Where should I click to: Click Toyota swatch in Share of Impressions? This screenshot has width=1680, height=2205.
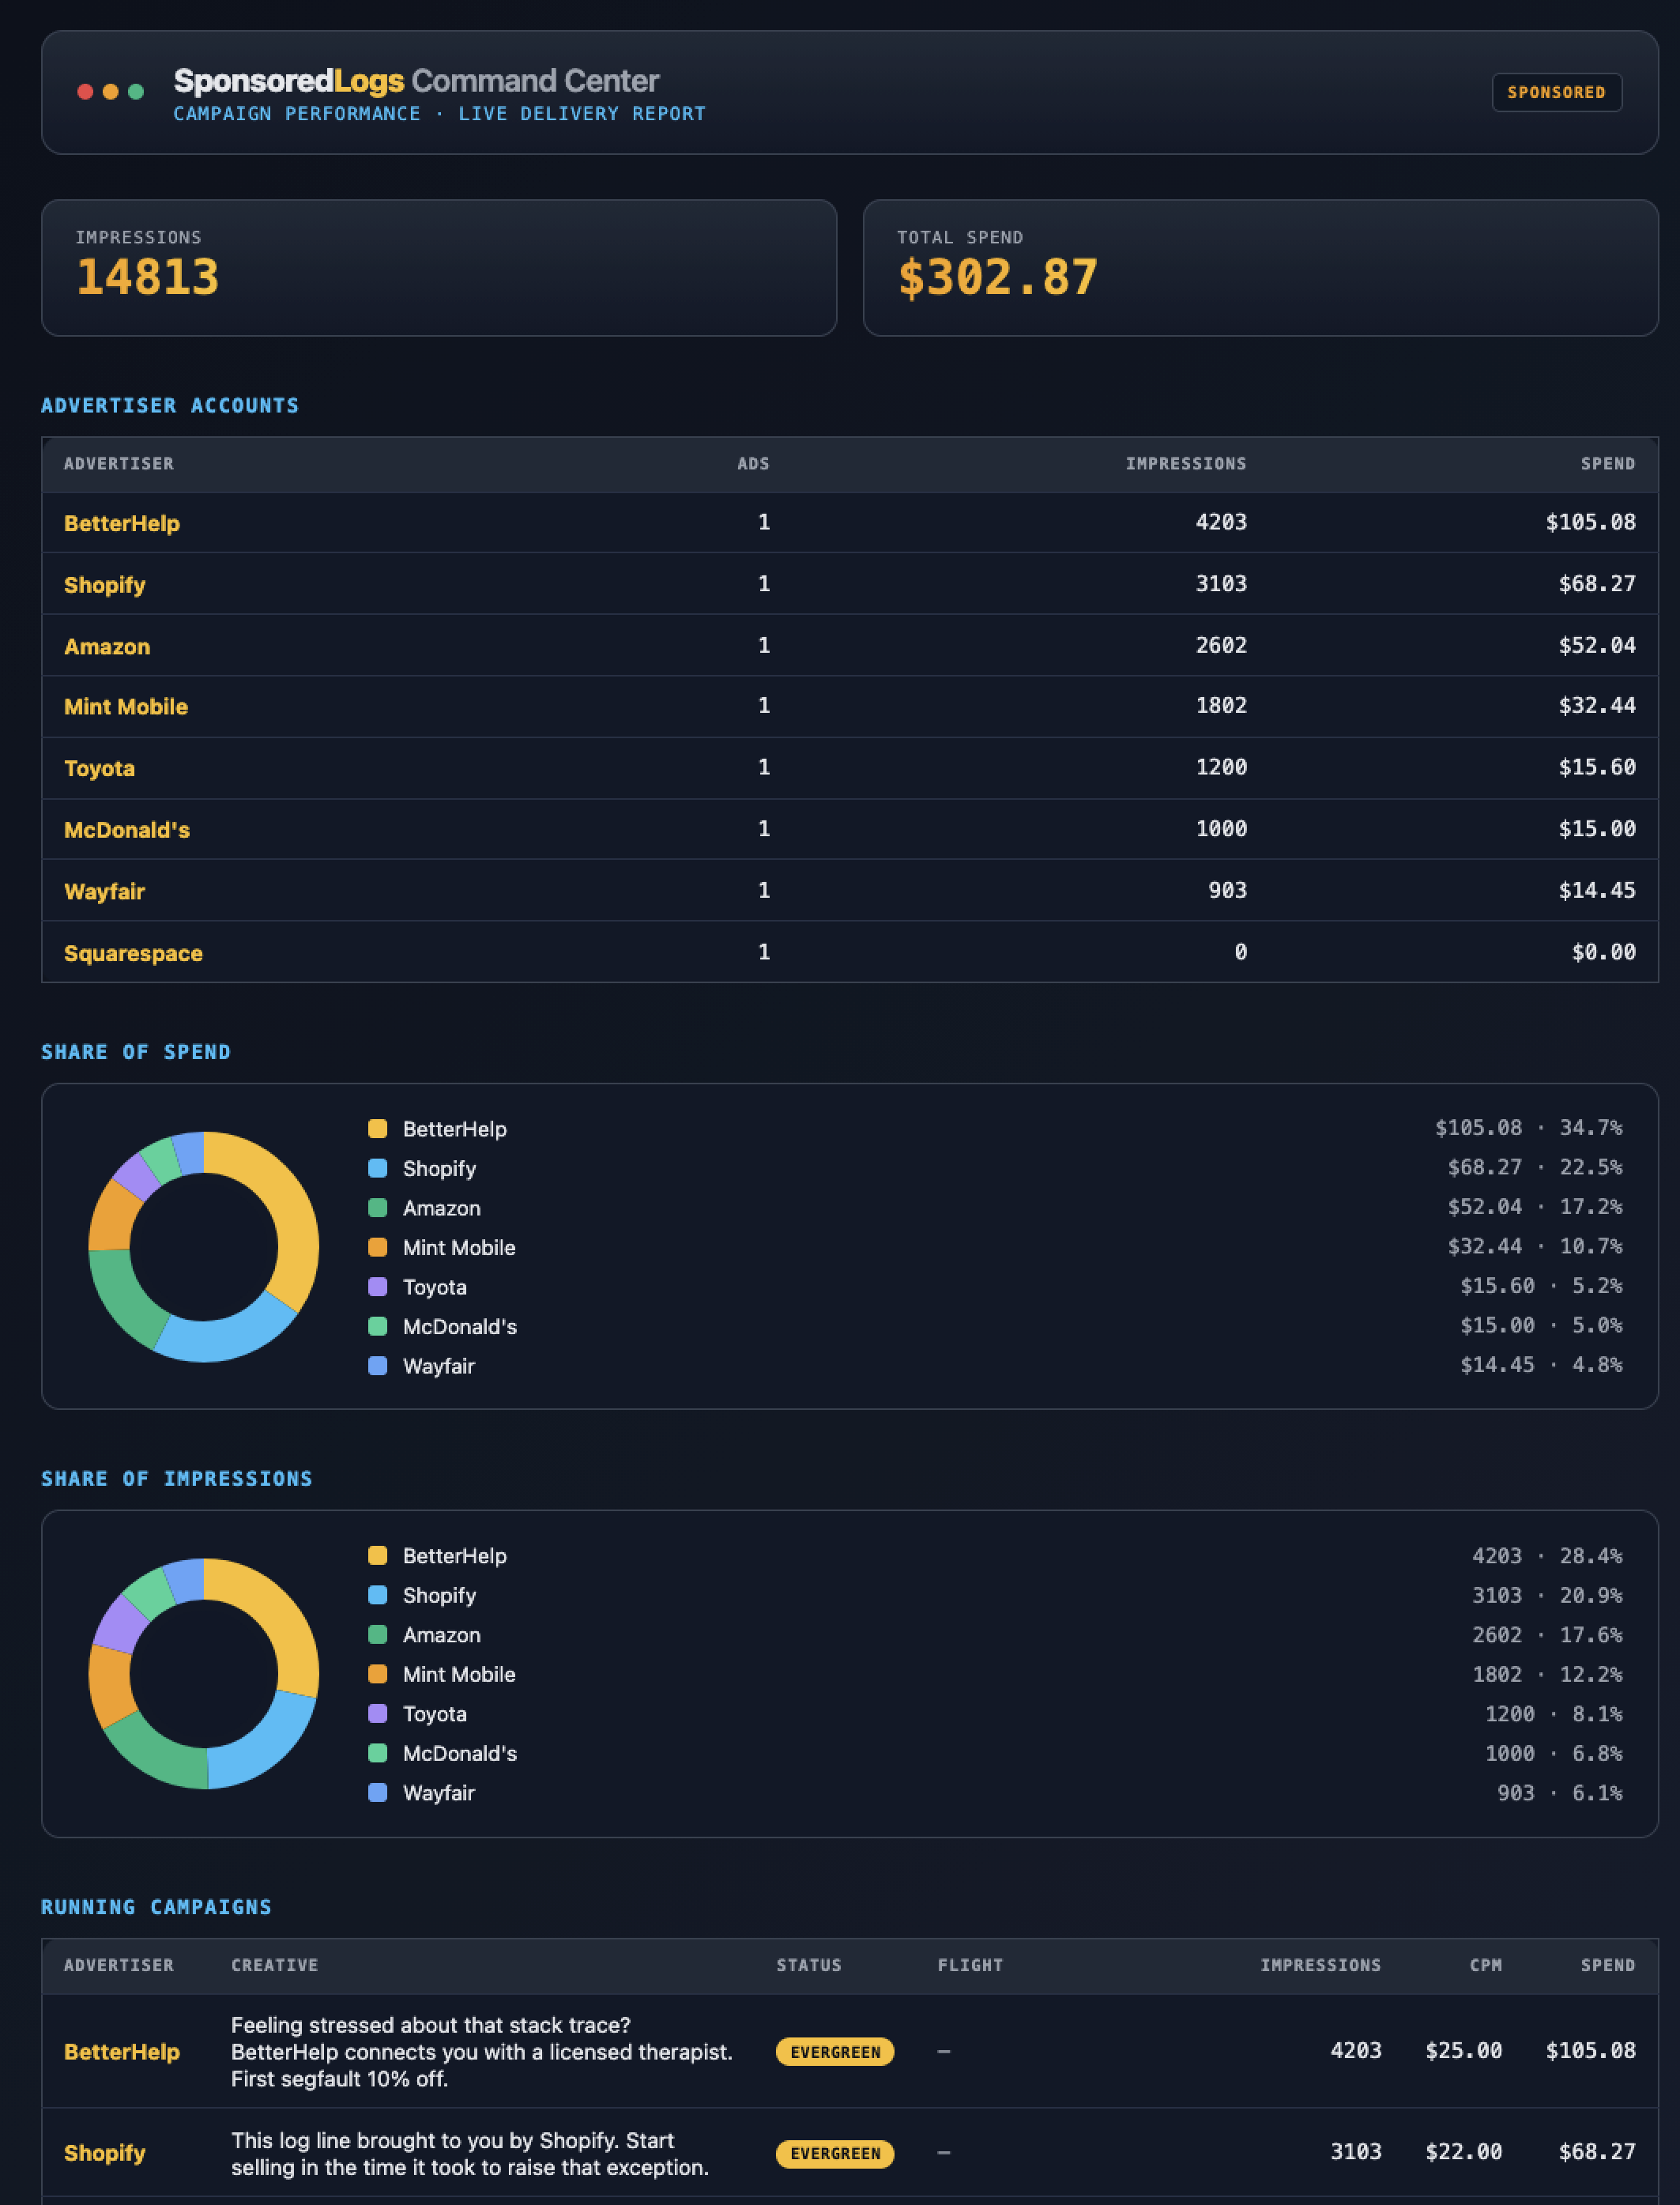tap(377, 1713)
